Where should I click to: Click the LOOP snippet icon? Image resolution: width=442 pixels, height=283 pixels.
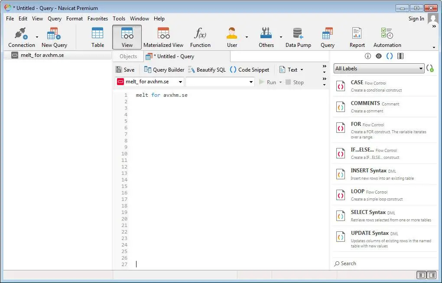coord(341,195)
